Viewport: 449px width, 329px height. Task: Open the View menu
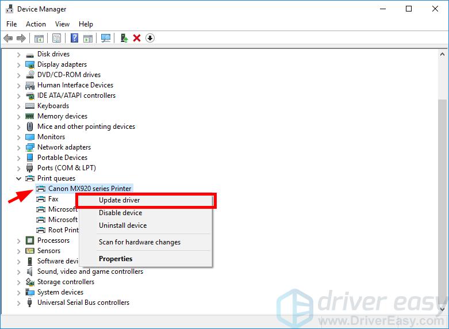[x=62, y=24]
